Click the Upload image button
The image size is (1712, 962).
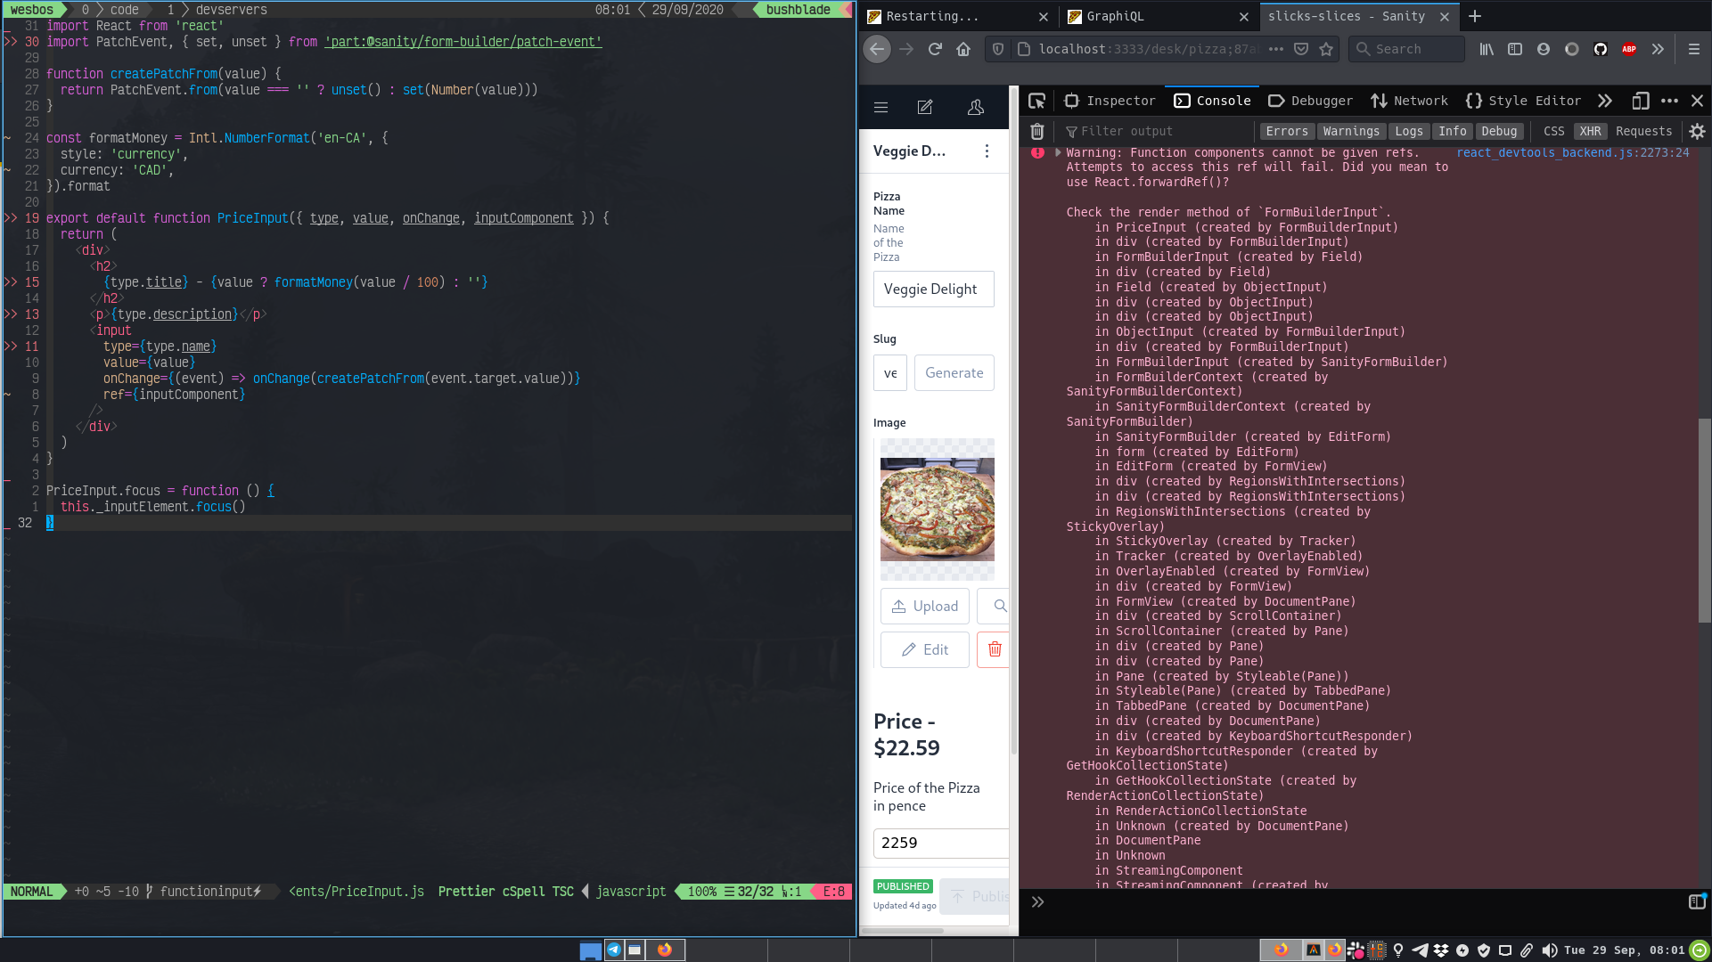(x=924, y=606)
